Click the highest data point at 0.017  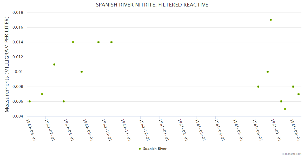271,20
